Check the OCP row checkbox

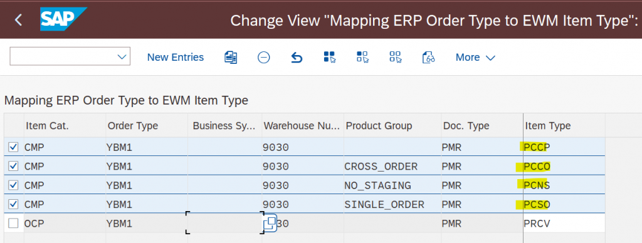click(x=14, y=224)
